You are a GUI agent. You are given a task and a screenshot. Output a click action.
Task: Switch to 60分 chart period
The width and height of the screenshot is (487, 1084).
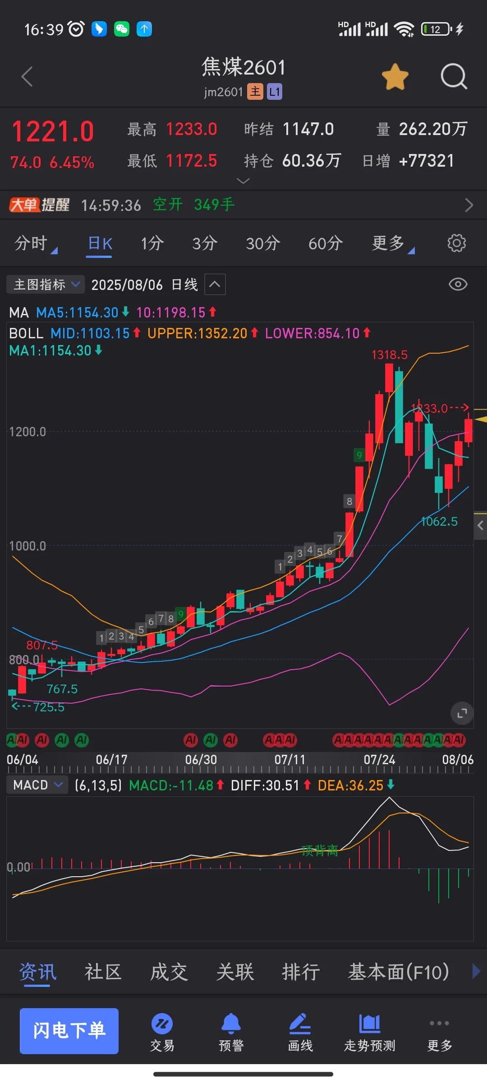click(326, 243)
